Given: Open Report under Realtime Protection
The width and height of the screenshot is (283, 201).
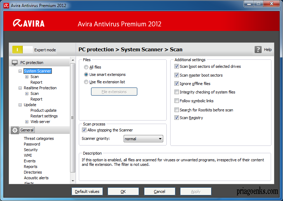Looking at the screenshot, I should pyautogui.click(x=36, y=99).
